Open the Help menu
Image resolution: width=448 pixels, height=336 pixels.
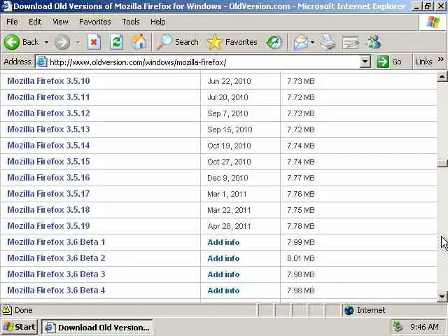157,22
